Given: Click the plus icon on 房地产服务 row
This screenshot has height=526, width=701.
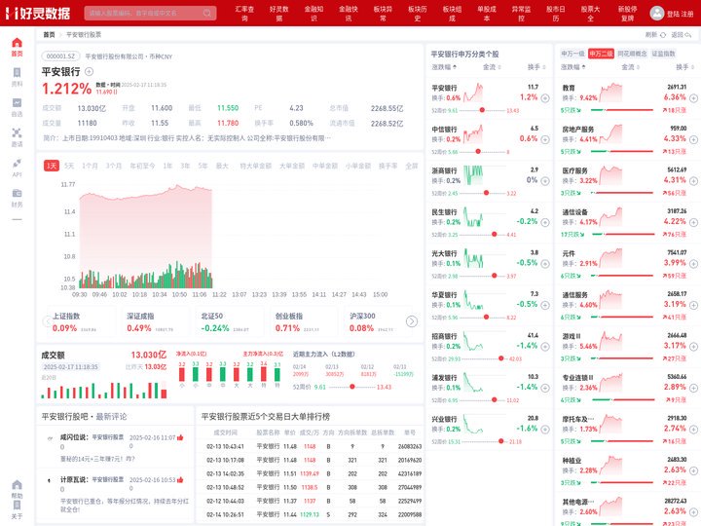Looking at the screenshot, I should tap(693, 139).
